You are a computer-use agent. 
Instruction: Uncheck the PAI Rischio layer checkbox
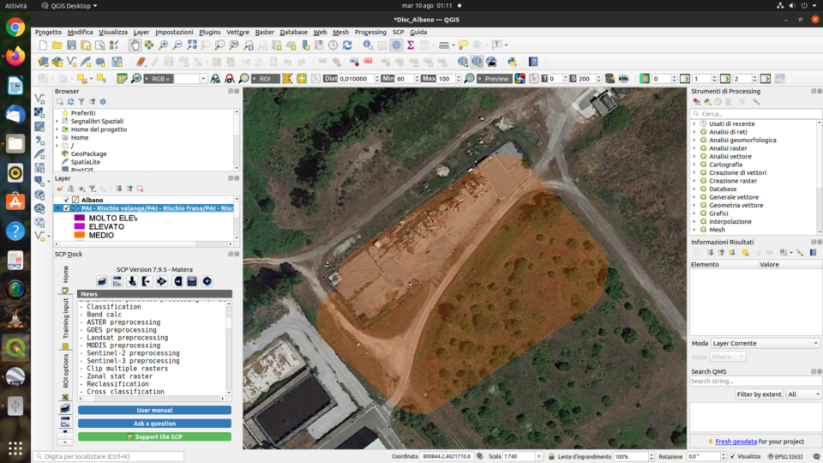(67, 208)
